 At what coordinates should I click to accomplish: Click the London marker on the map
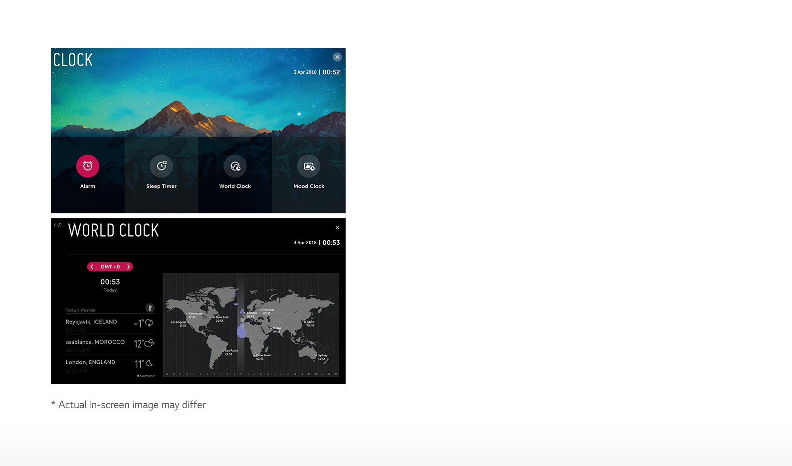click(245, 313)
